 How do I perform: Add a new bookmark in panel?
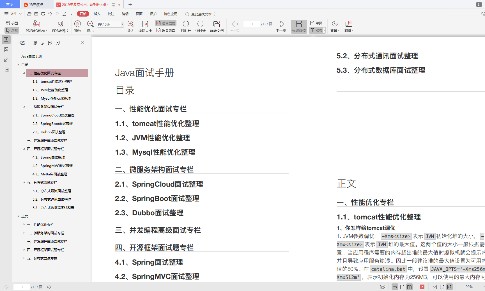[x=50, y=43]
